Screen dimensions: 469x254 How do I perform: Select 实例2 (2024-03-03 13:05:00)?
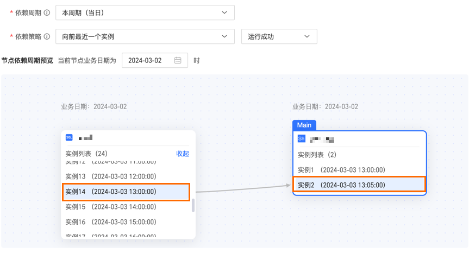tap(359, 185)
